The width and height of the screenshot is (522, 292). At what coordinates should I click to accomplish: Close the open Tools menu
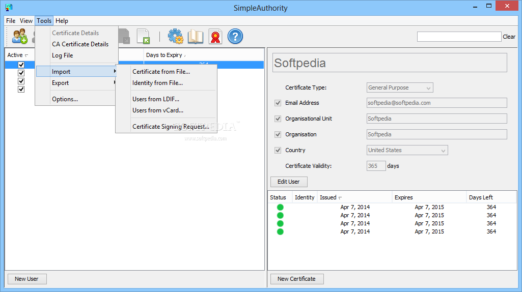coord(44,21)
